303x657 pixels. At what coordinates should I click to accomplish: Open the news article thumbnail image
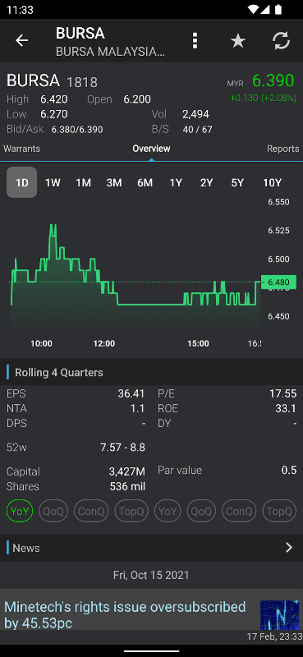click(279, 615)
